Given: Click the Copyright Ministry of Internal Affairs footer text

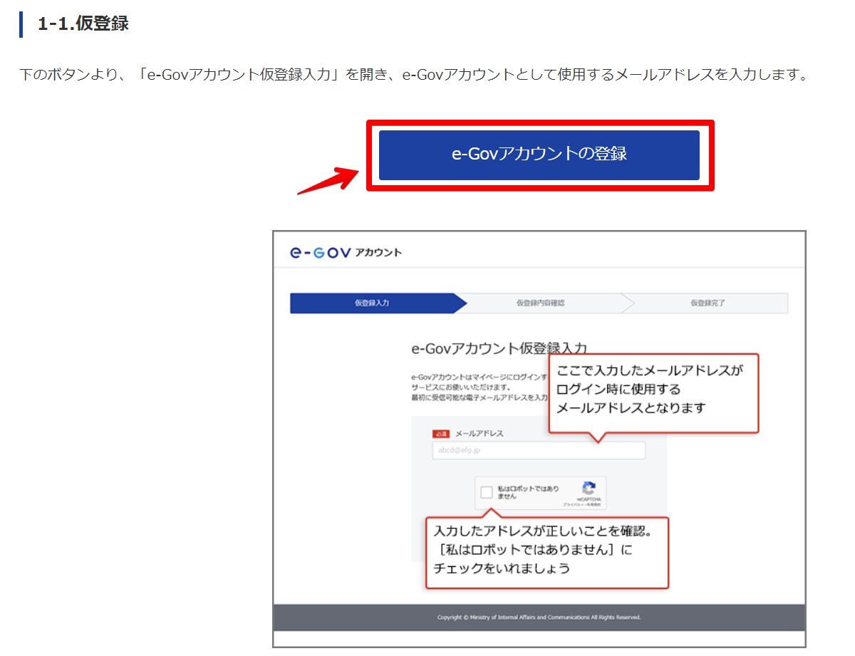Looking at the screenshot, I should [539, 617].
